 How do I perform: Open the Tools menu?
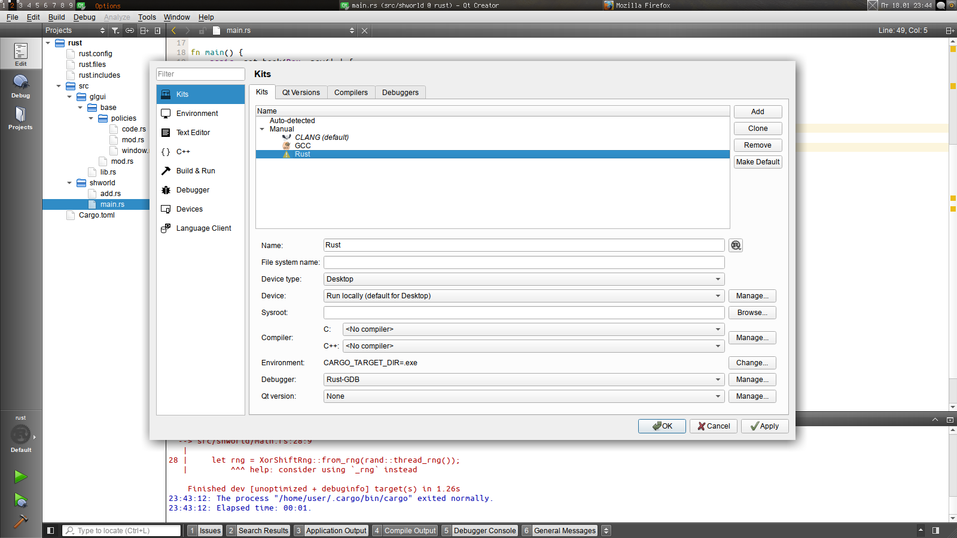147,17
